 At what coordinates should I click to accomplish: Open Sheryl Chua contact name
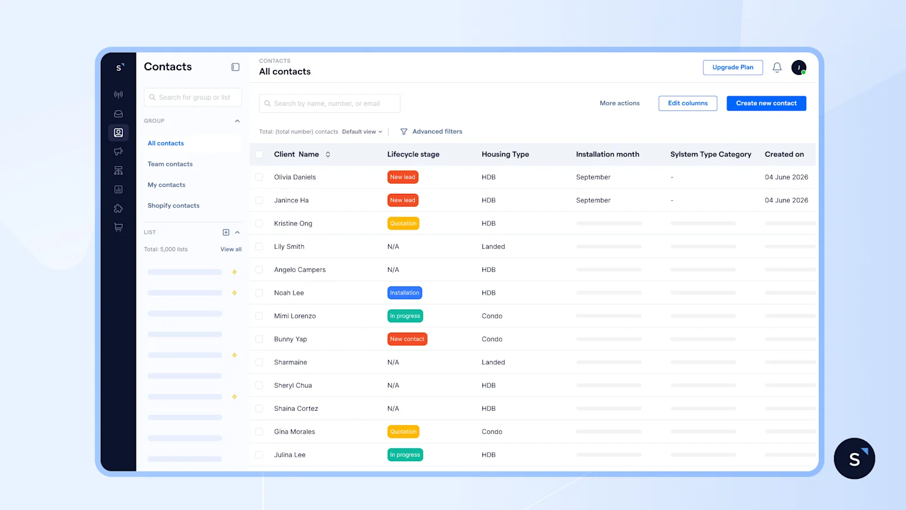point(293,385)
